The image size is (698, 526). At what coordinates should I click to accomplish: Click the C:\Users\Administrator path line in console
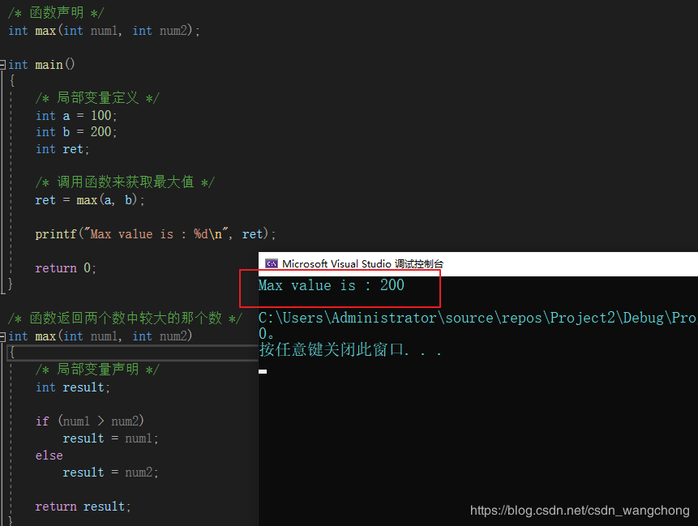pyautogui.click(x=478, y=318)
